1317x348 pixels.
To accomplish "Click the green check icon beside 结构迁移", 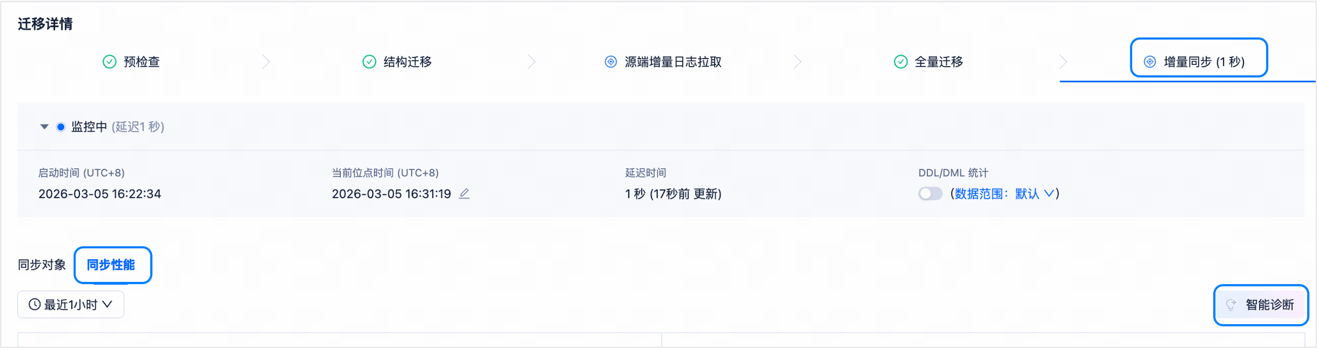I will coord(369,61).
